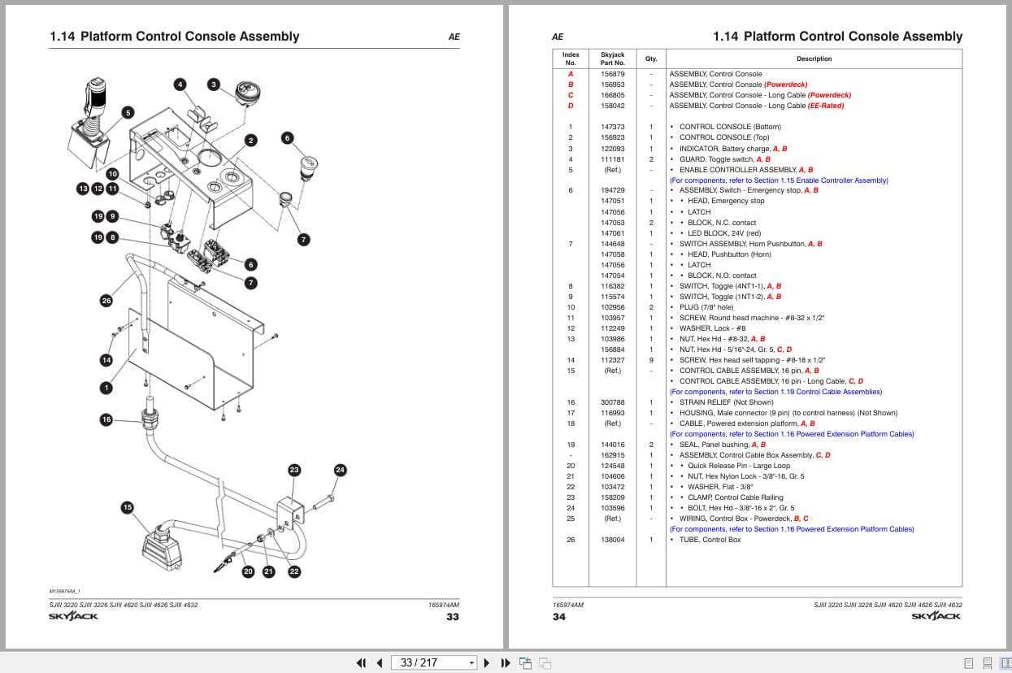
Task: Click 'Quick Release Pin - Large Loop' description
Action: point(739,466)
